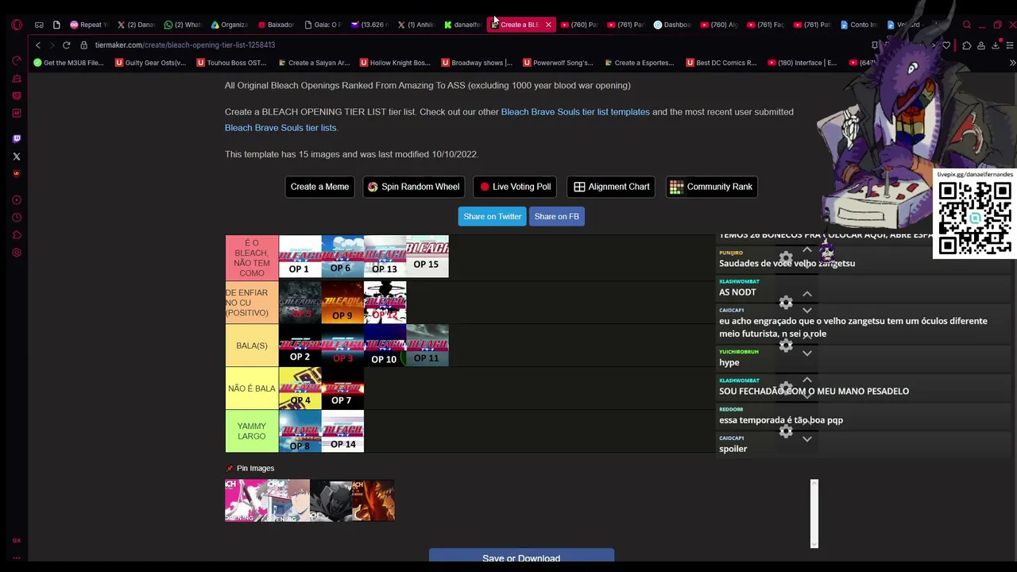The height and width of the screenshot is (572, 1017).
Task: Start a Live Voting Poll
Action: click(515, 187)
